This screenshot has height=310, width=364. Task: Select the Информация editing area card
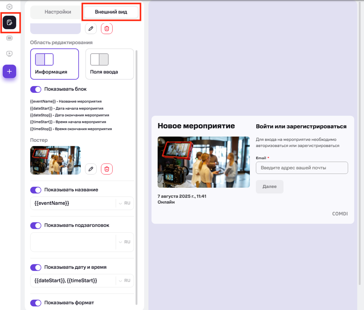[x=55, y=64]
